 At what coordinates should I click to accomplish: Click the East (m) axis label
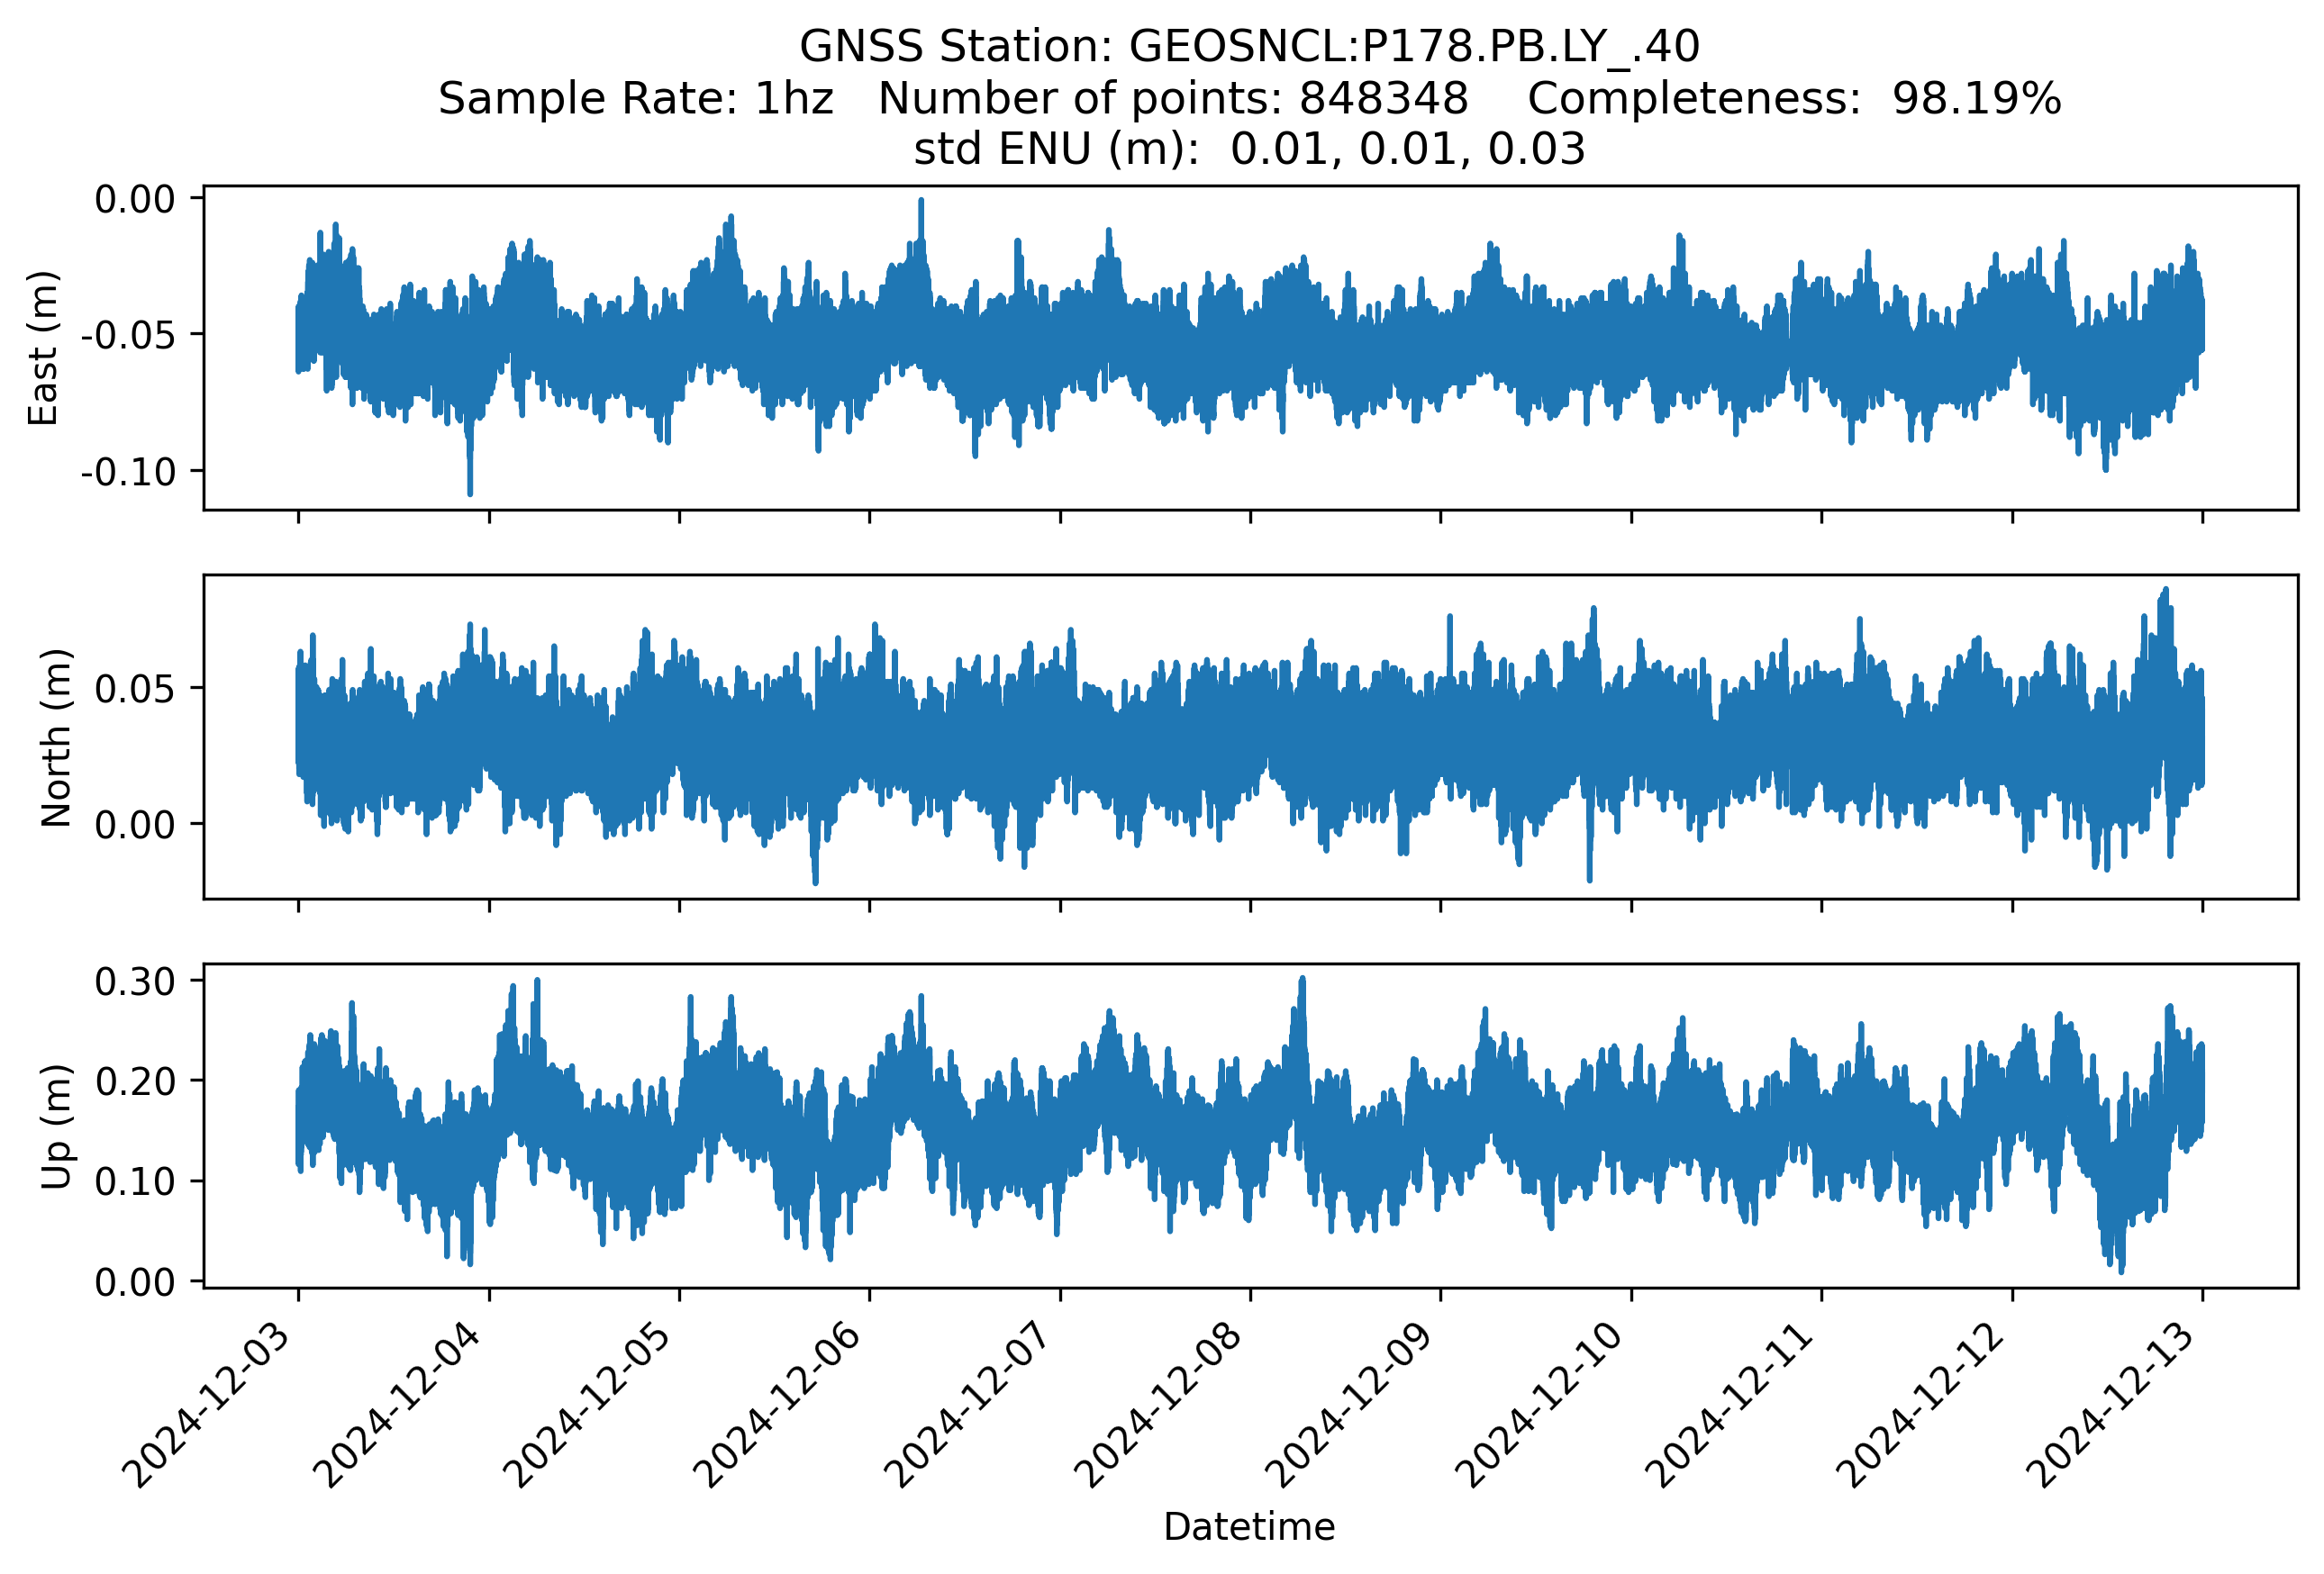43,348
